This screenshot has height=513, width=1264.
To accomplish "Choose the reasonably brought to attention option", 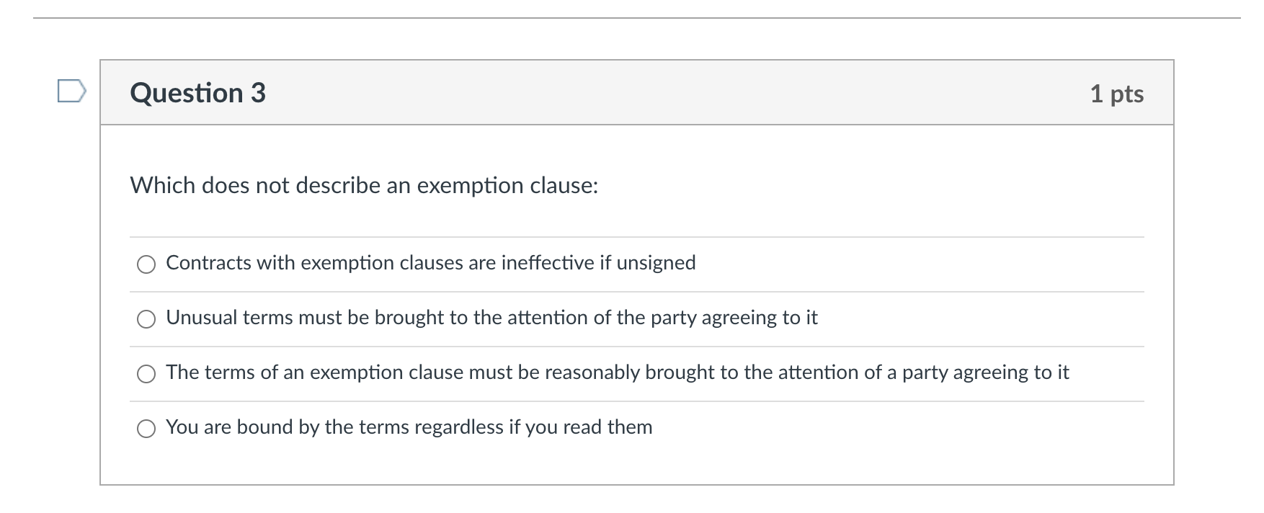I will 146,373.
